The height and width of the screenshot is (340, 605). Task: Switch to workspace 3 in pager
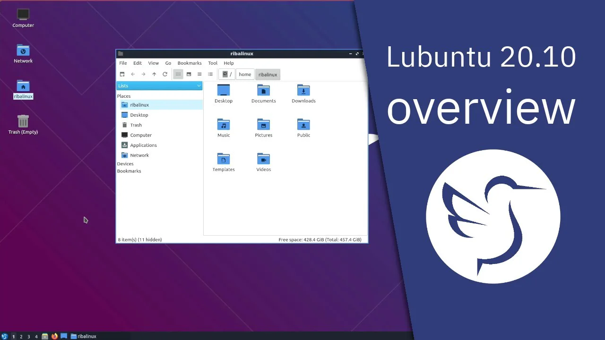click(28, 336)
